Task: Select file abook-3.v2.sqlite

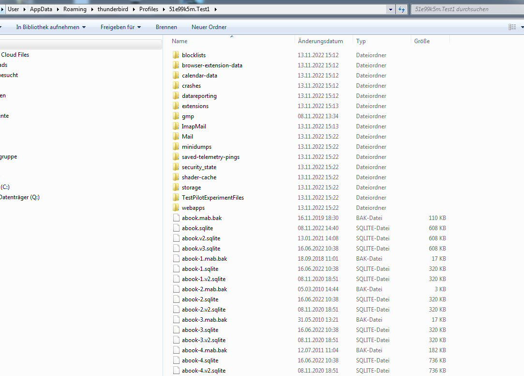Action: click(x=204, y=340)
